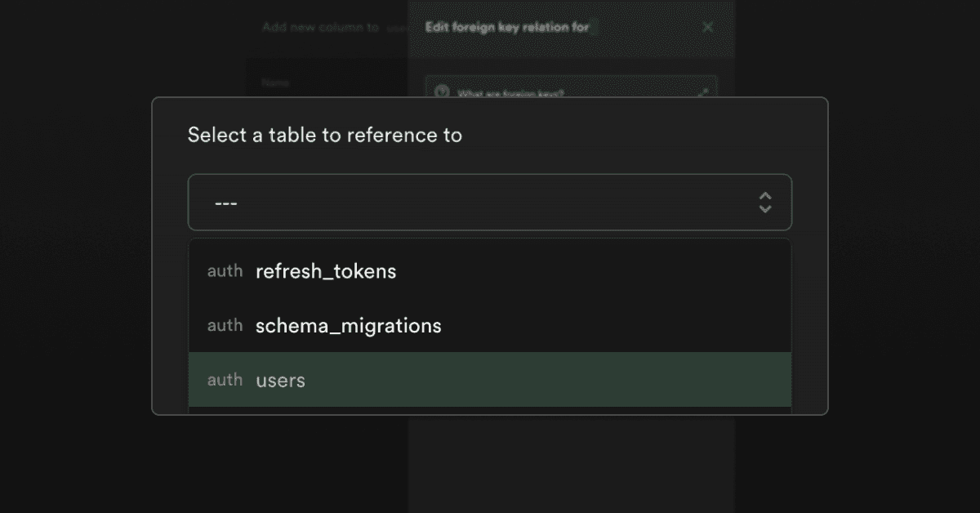
Task: Click the auth schema label beside refresh_tokens
Action: 225,271
